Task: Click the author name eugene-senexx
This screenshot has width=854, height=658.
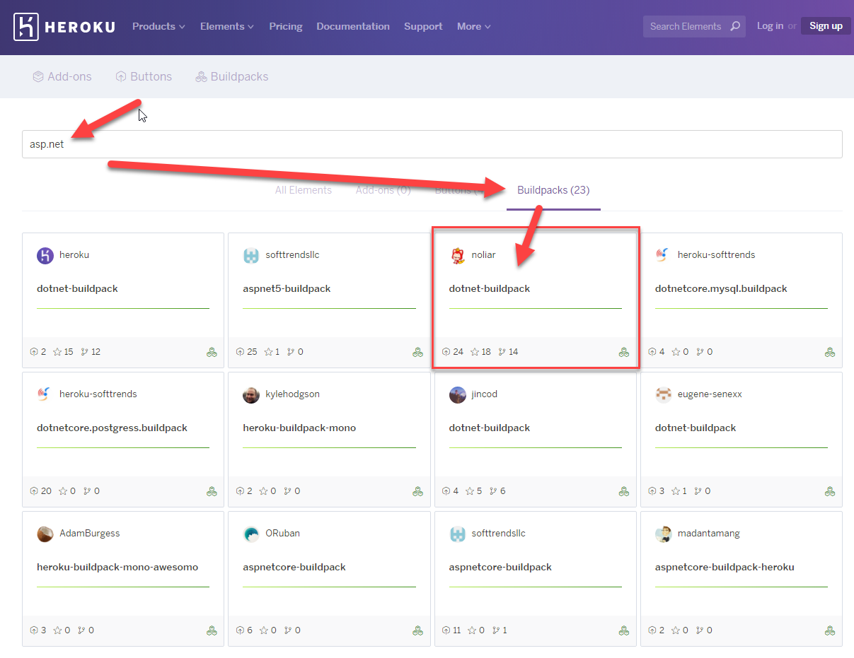Action: click(710, 394)
